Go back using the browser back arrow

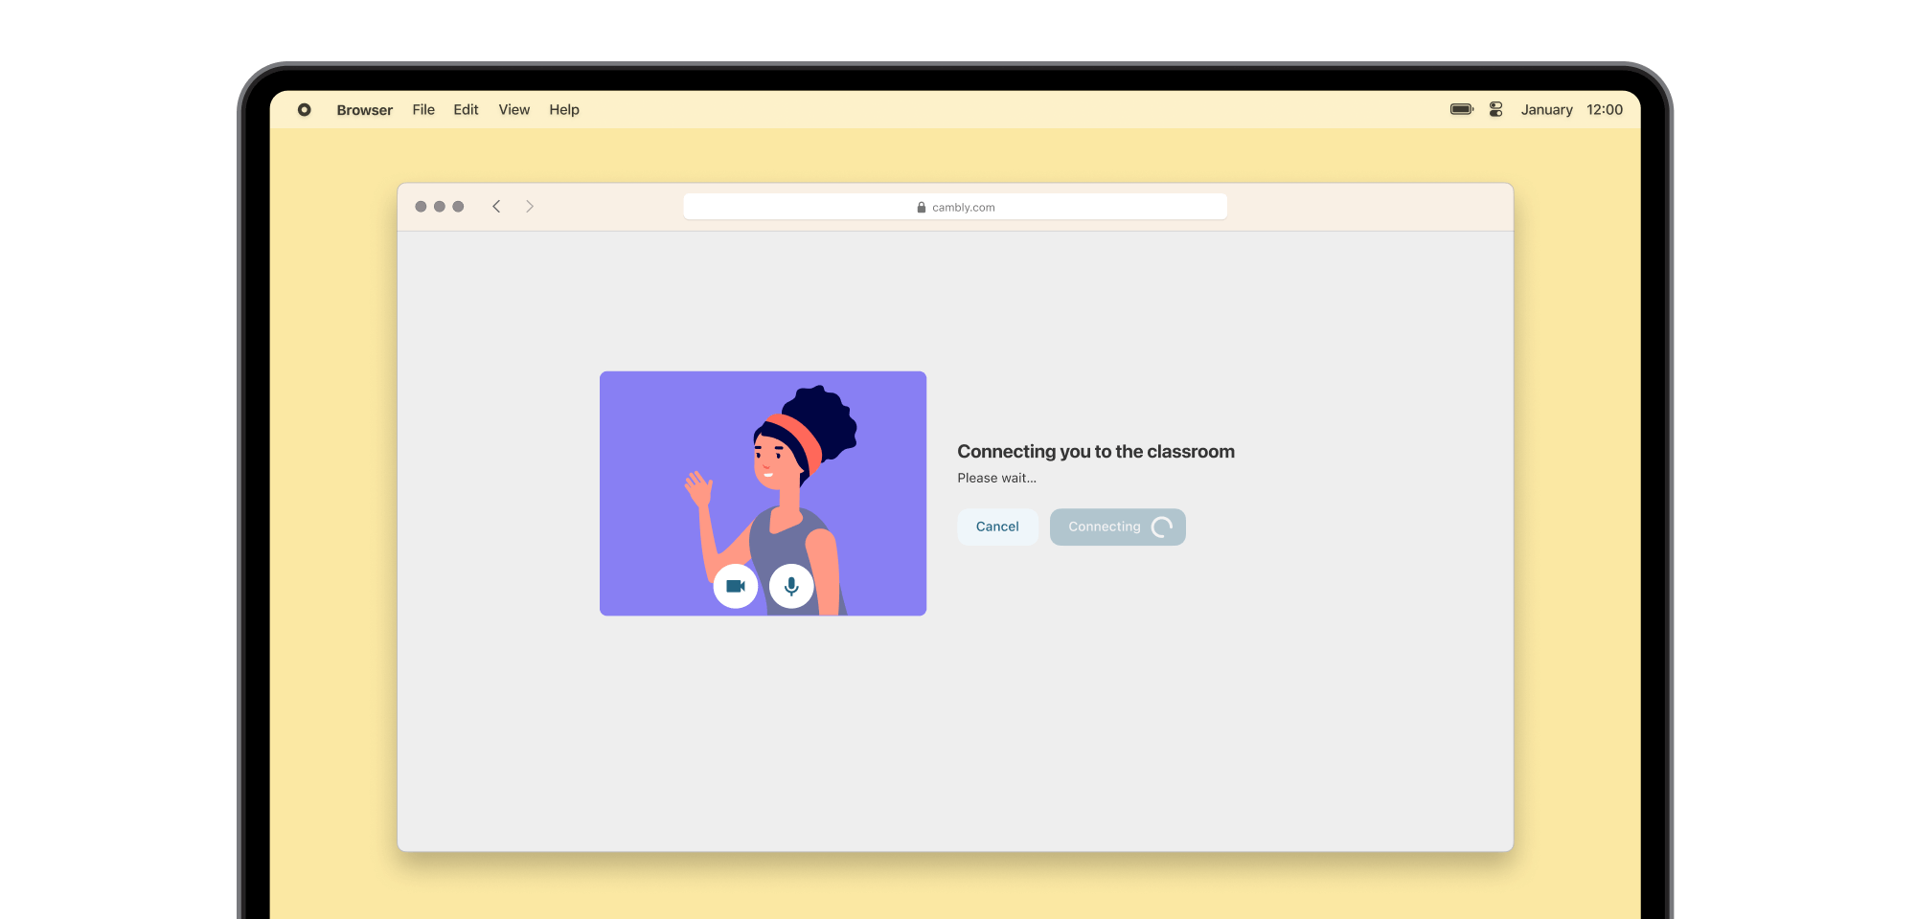496,207
